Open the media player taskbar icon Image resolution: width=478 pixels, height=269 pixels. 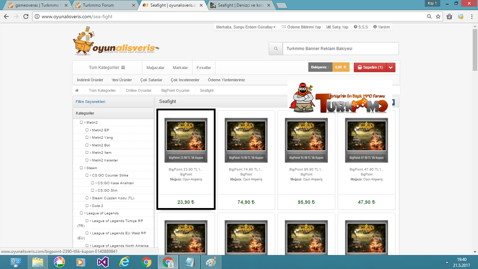pyautogui.click(x=80, y=262)
